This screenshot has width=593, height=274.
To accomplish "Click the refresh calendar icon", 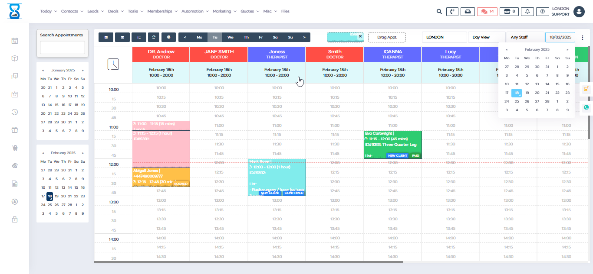I will pyautogui.click(x=154, y=37).
